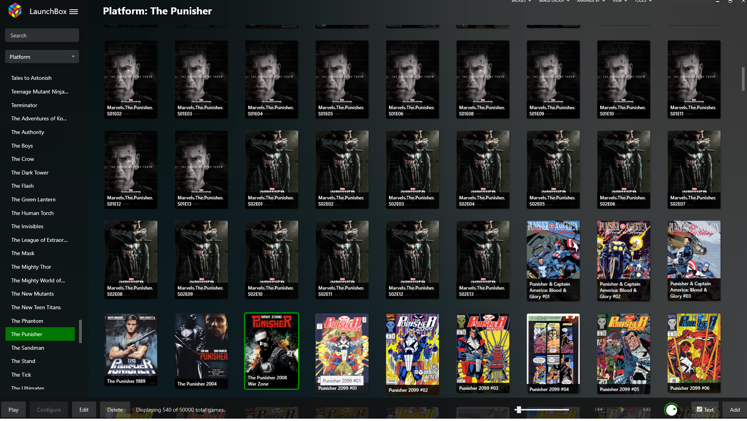Screen dimensions: 747x421
Task: Select Marvels.The.Punisher S02E13 episode
Action: click(483, 260)
